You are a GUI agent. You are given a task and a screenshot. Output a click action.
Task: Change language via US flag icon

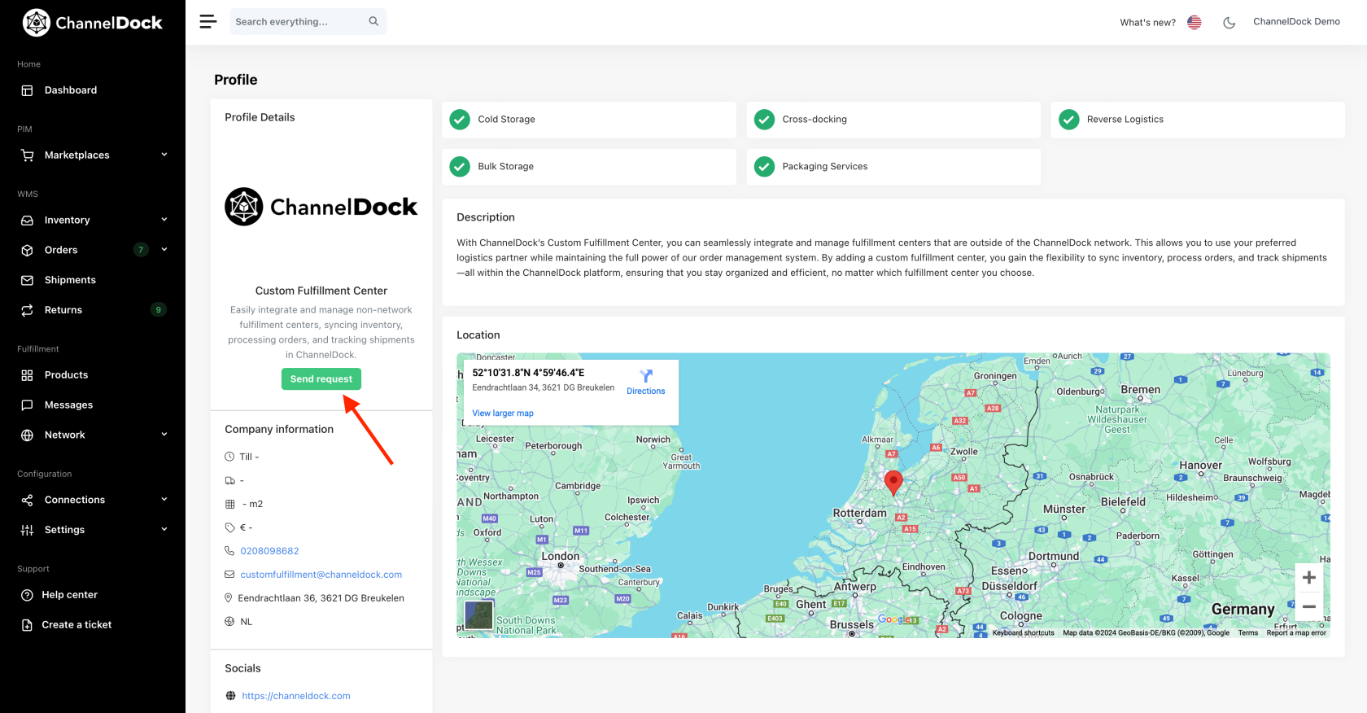tap(1194, 23)
